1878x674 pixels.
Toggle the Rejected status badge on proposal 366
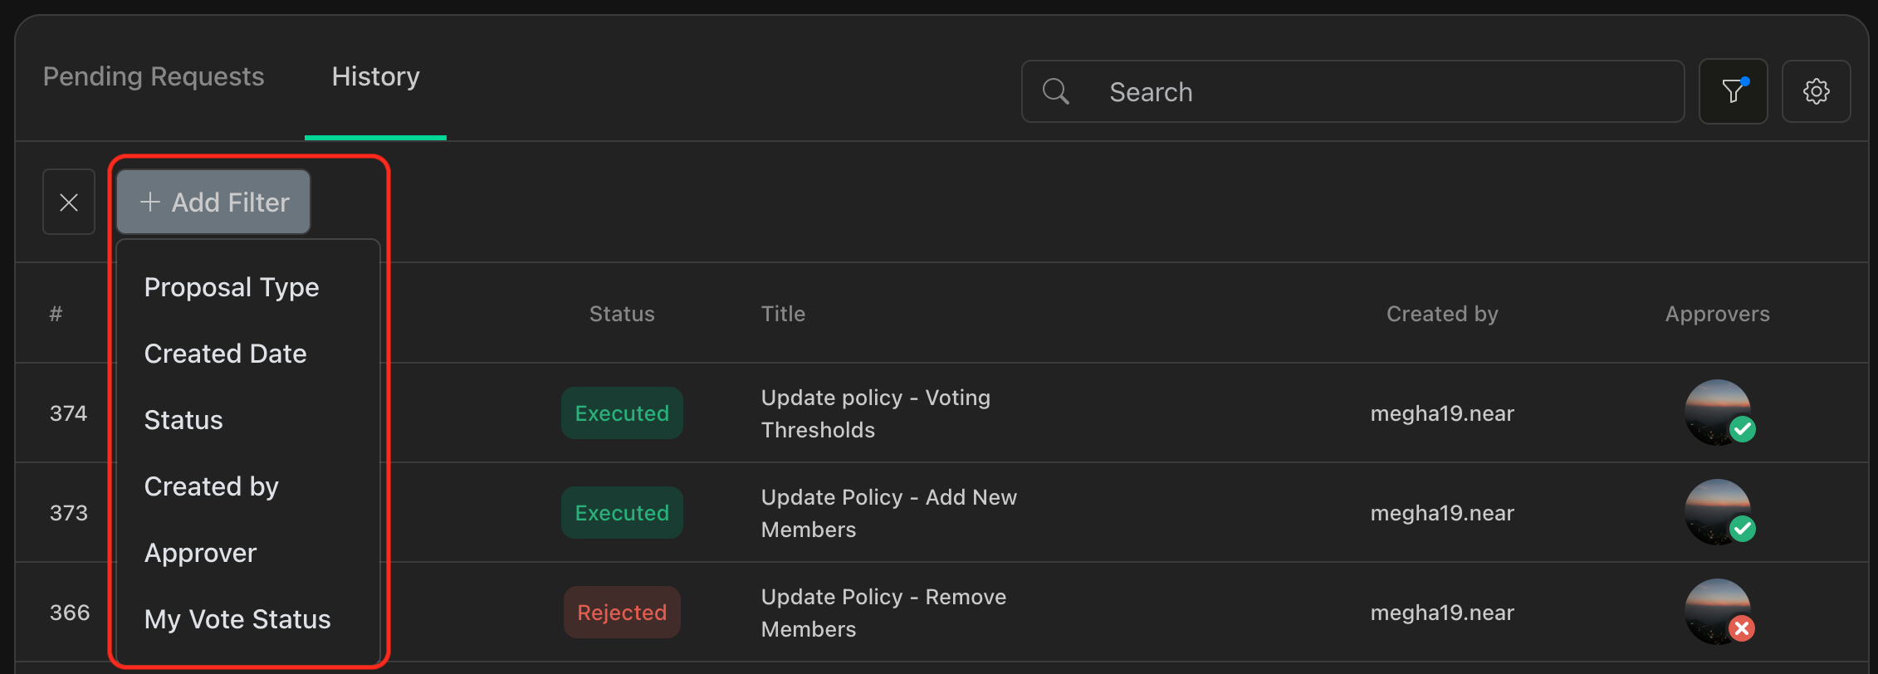pyautogui.click(x=621, y=612)
